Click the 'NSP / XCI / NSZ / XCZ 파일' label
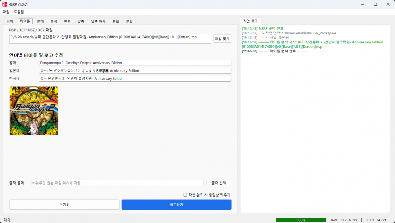 (x=31, y=30)
